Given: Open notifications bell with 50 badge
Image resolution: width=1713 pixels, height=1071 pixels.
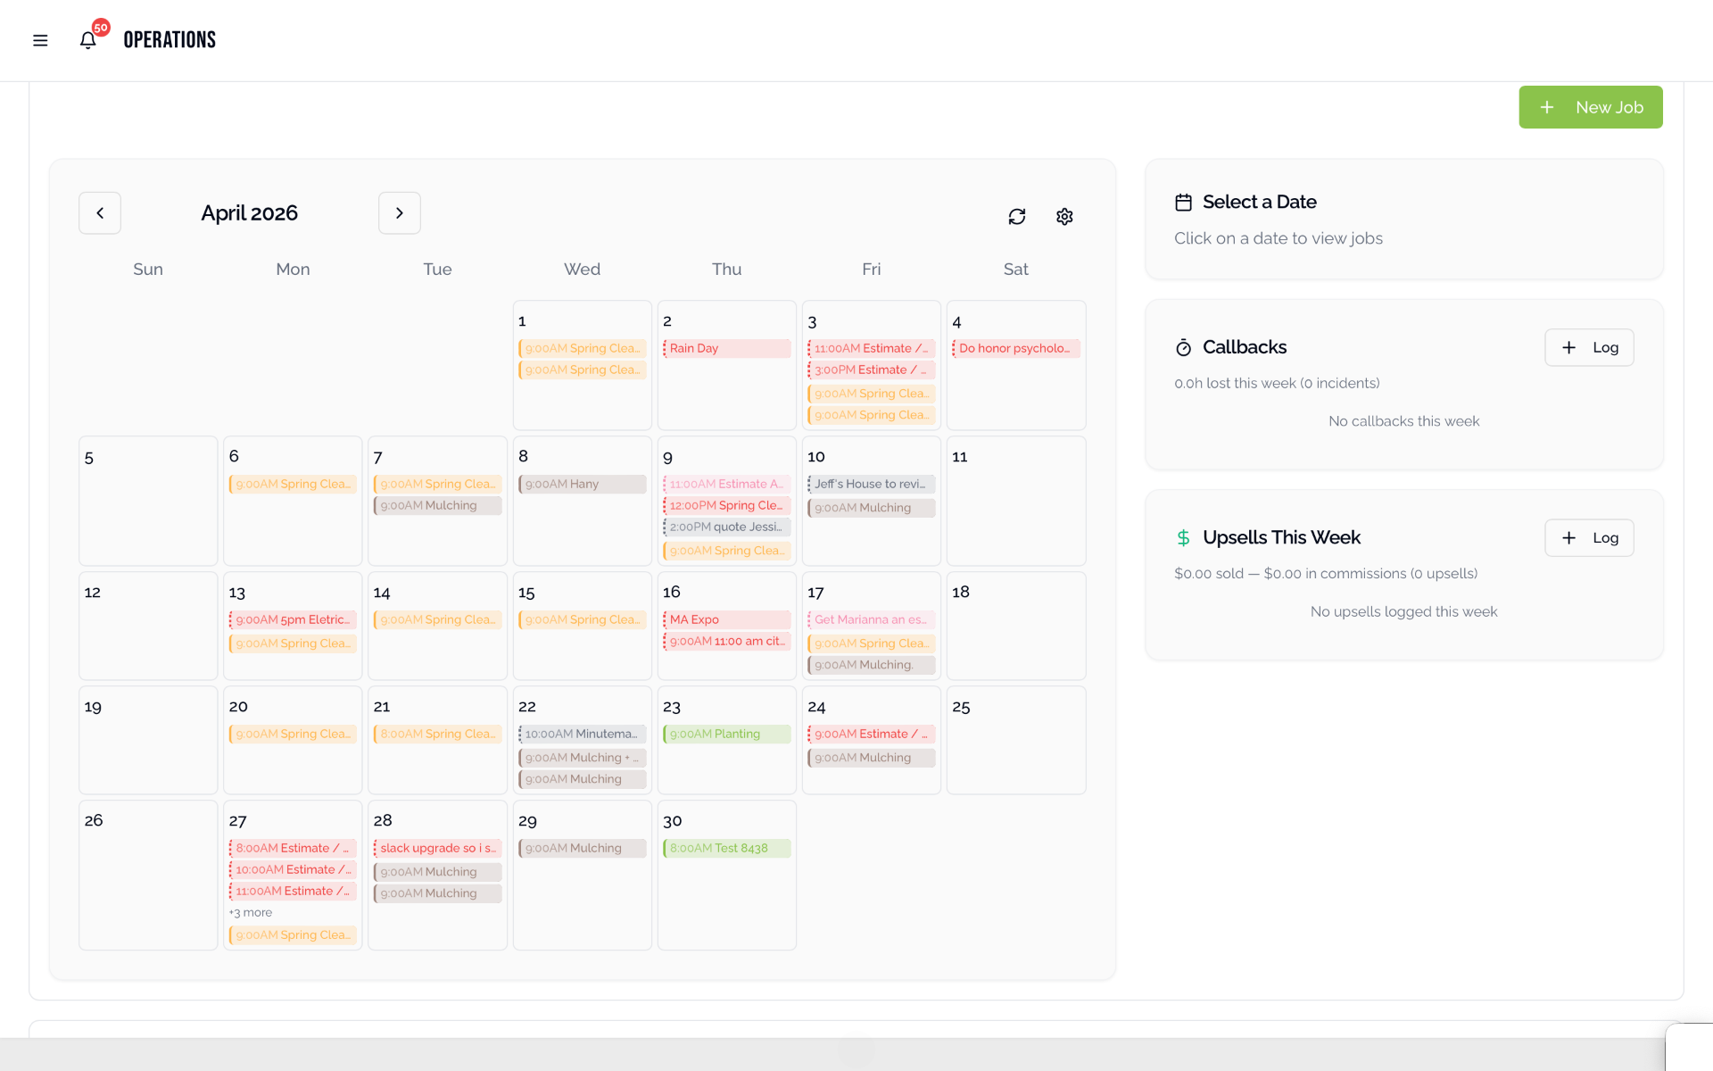Looking at the screenshot, I should pos(88,40).
